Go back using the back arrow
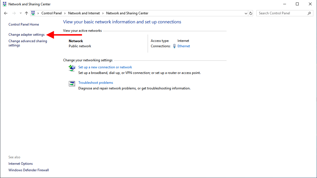Viewport: 317px width, 178px height. [x=6, y=13]
